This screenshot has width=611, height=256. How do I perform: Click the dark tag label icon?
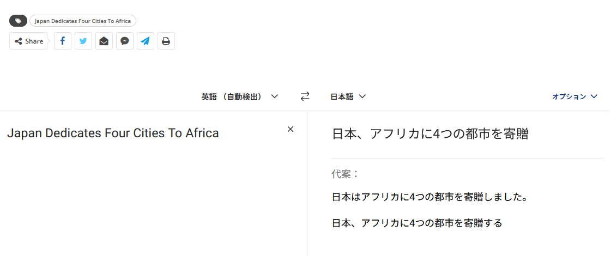(x=19, y=21)
